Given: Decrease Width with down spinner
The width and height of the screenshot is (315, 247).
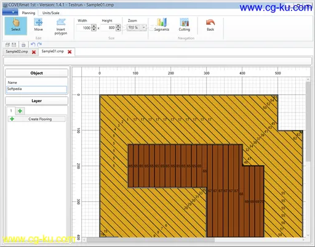Looking at the screenshot, I should pyautogui.click(x=94, y=30).
